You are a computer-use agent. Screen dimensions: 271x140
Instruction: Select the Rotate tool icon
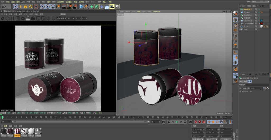click(30, 6)
